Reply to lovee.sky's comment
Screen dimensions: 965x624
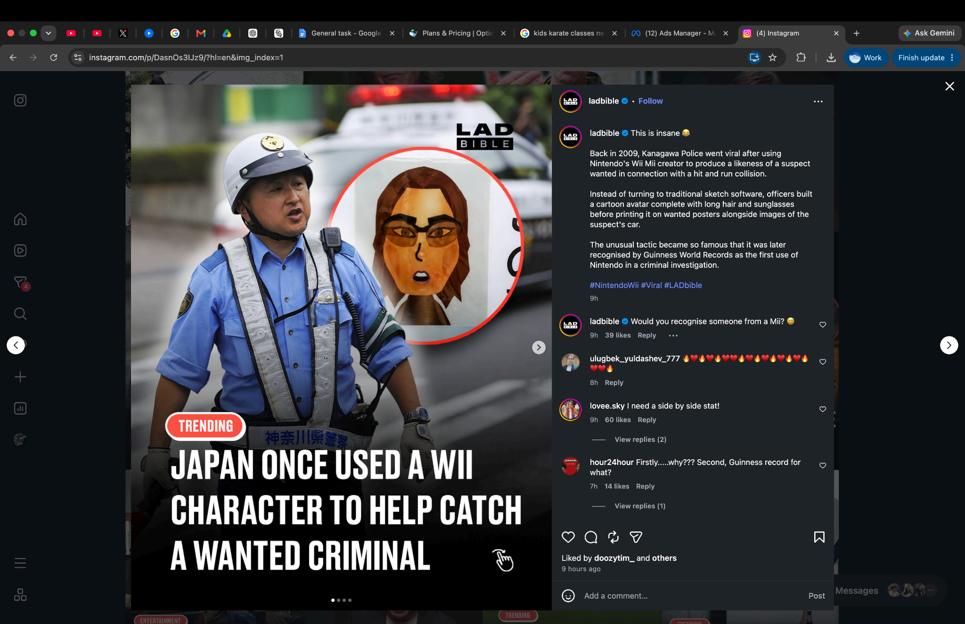(x=647, y=420)
